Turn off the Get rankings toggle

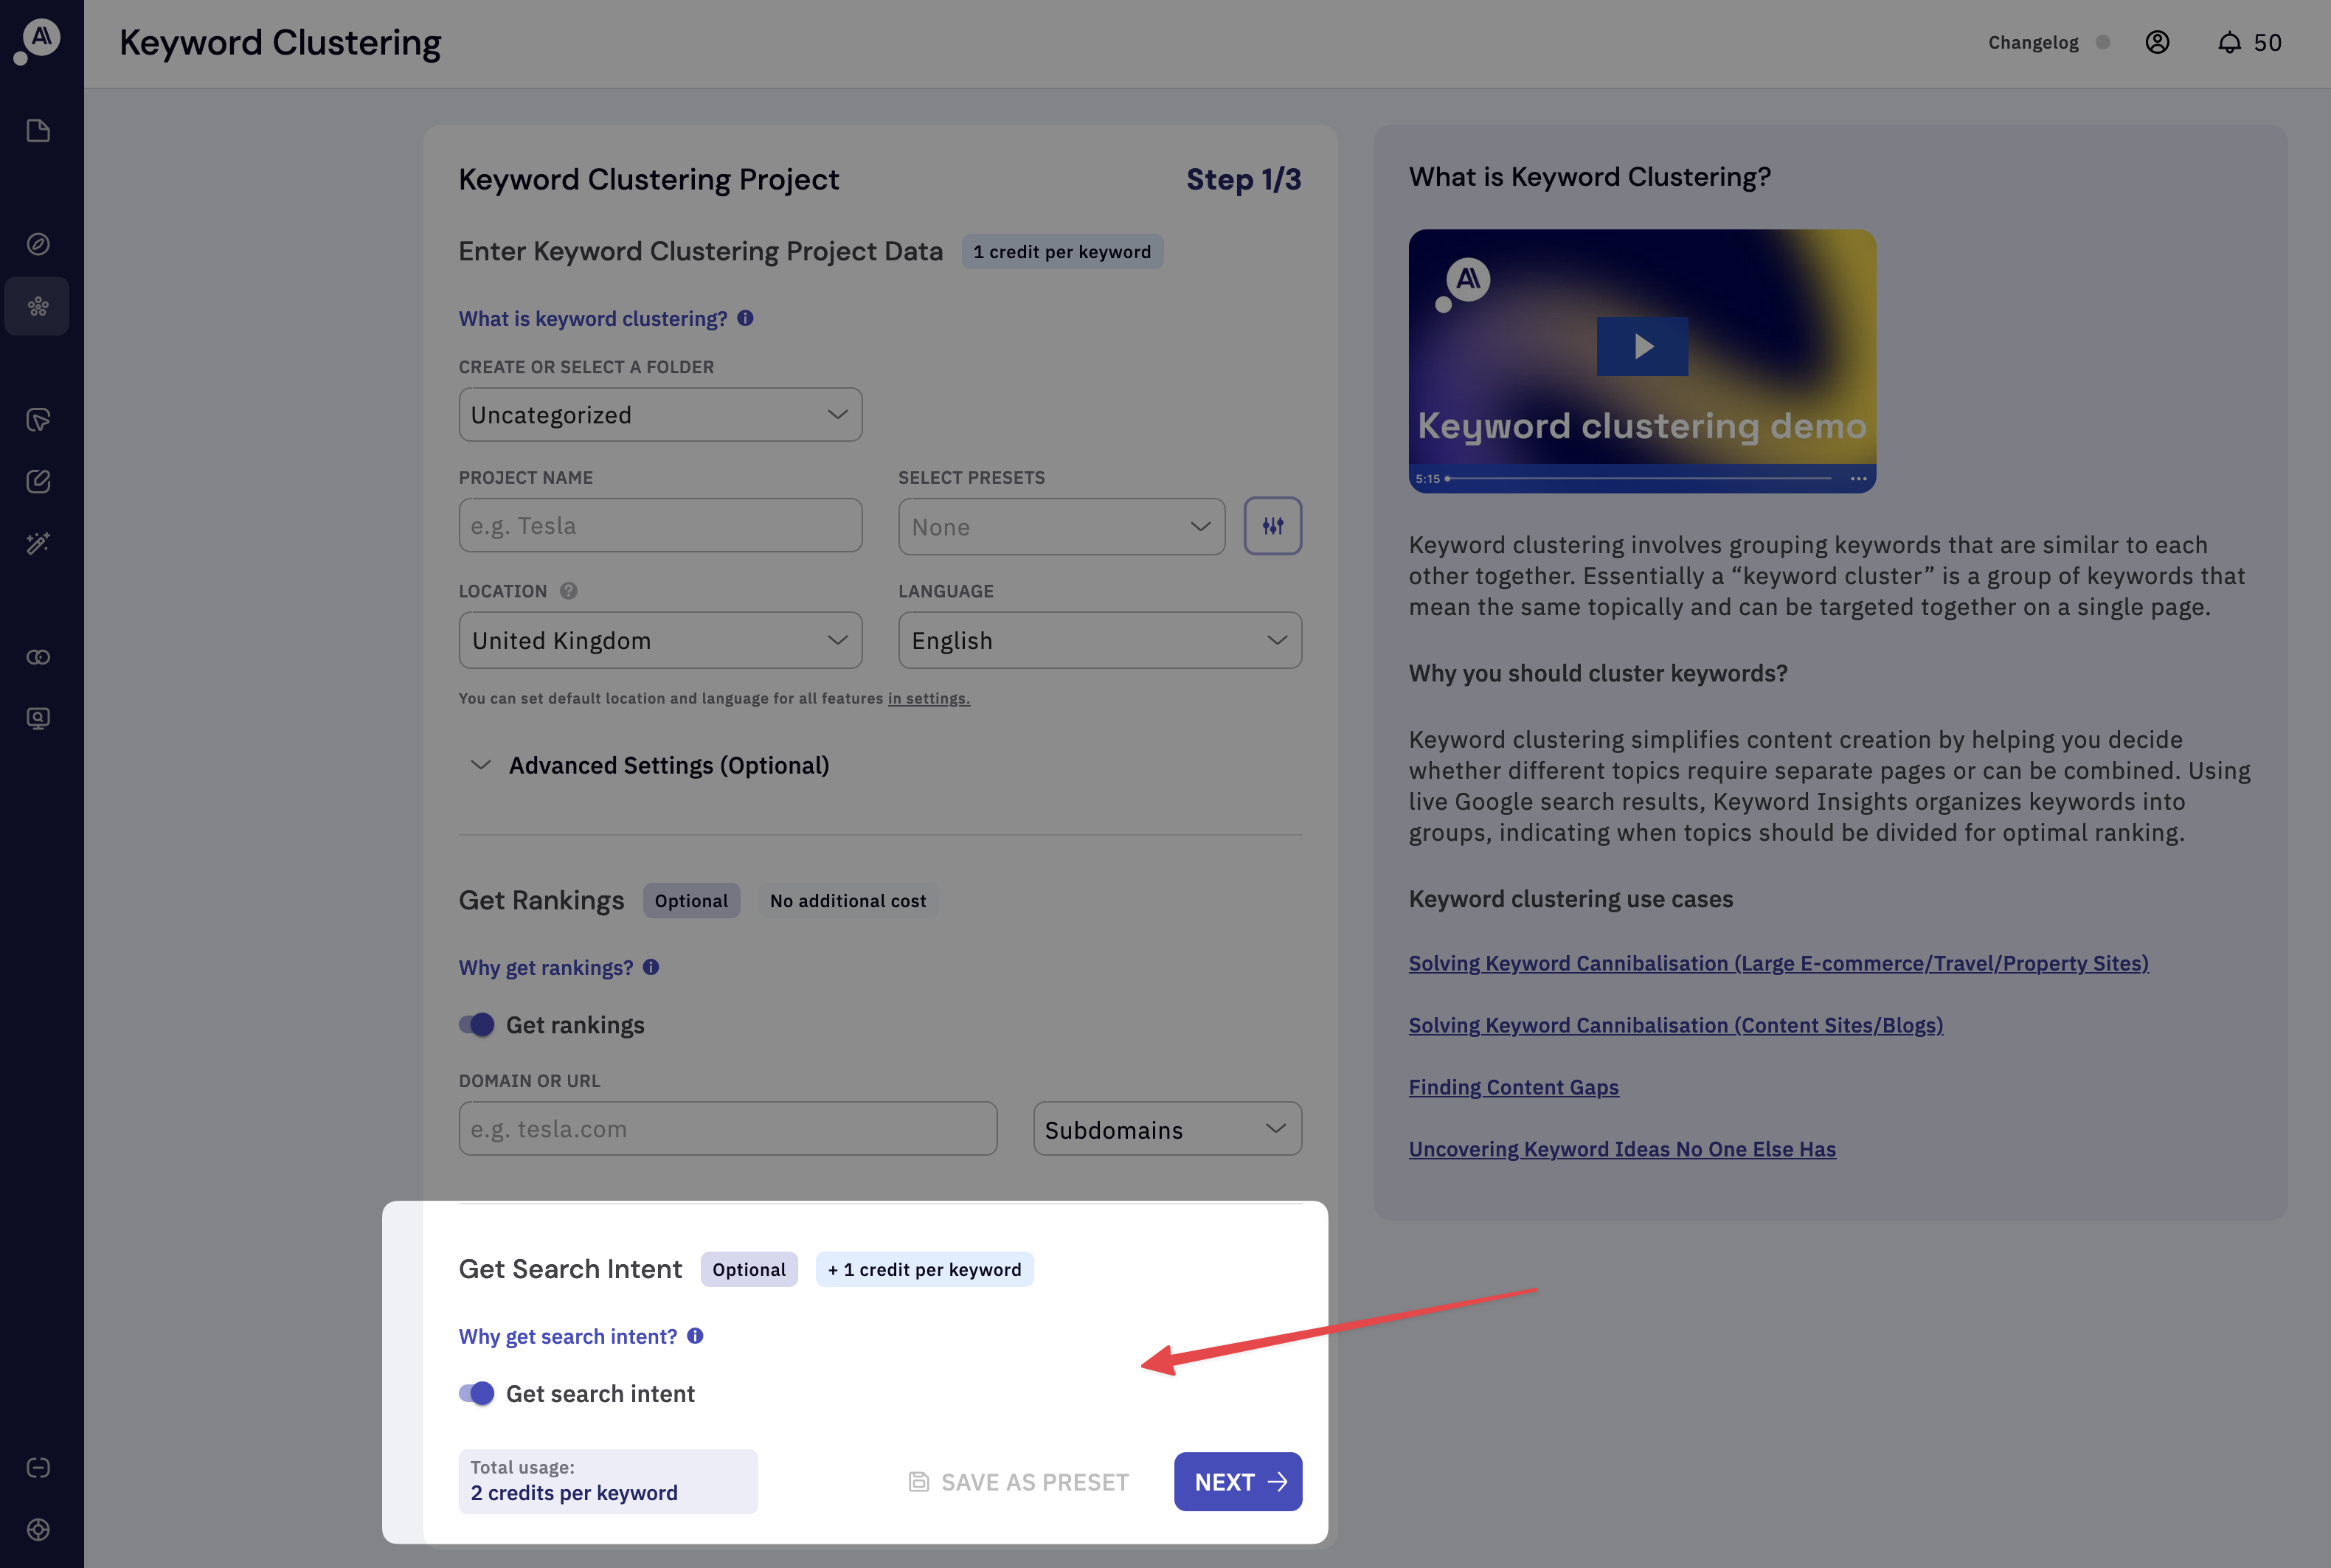point(477,1025)
